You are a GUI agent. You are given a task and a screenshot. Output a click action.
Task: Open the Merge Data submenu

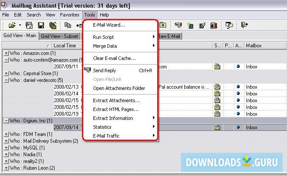point(120,46)
